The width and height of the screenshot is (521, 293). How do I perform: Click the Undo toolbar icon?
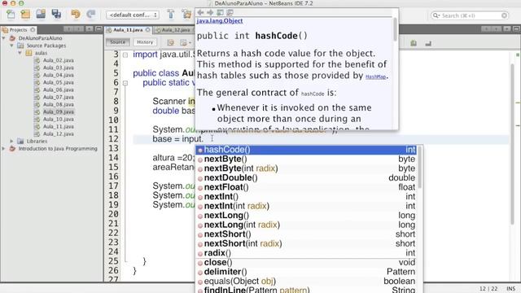(x=76, y=15)
